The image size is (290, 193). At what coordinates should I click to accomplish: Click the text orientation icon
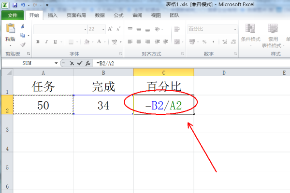click(x=157, y=29)
